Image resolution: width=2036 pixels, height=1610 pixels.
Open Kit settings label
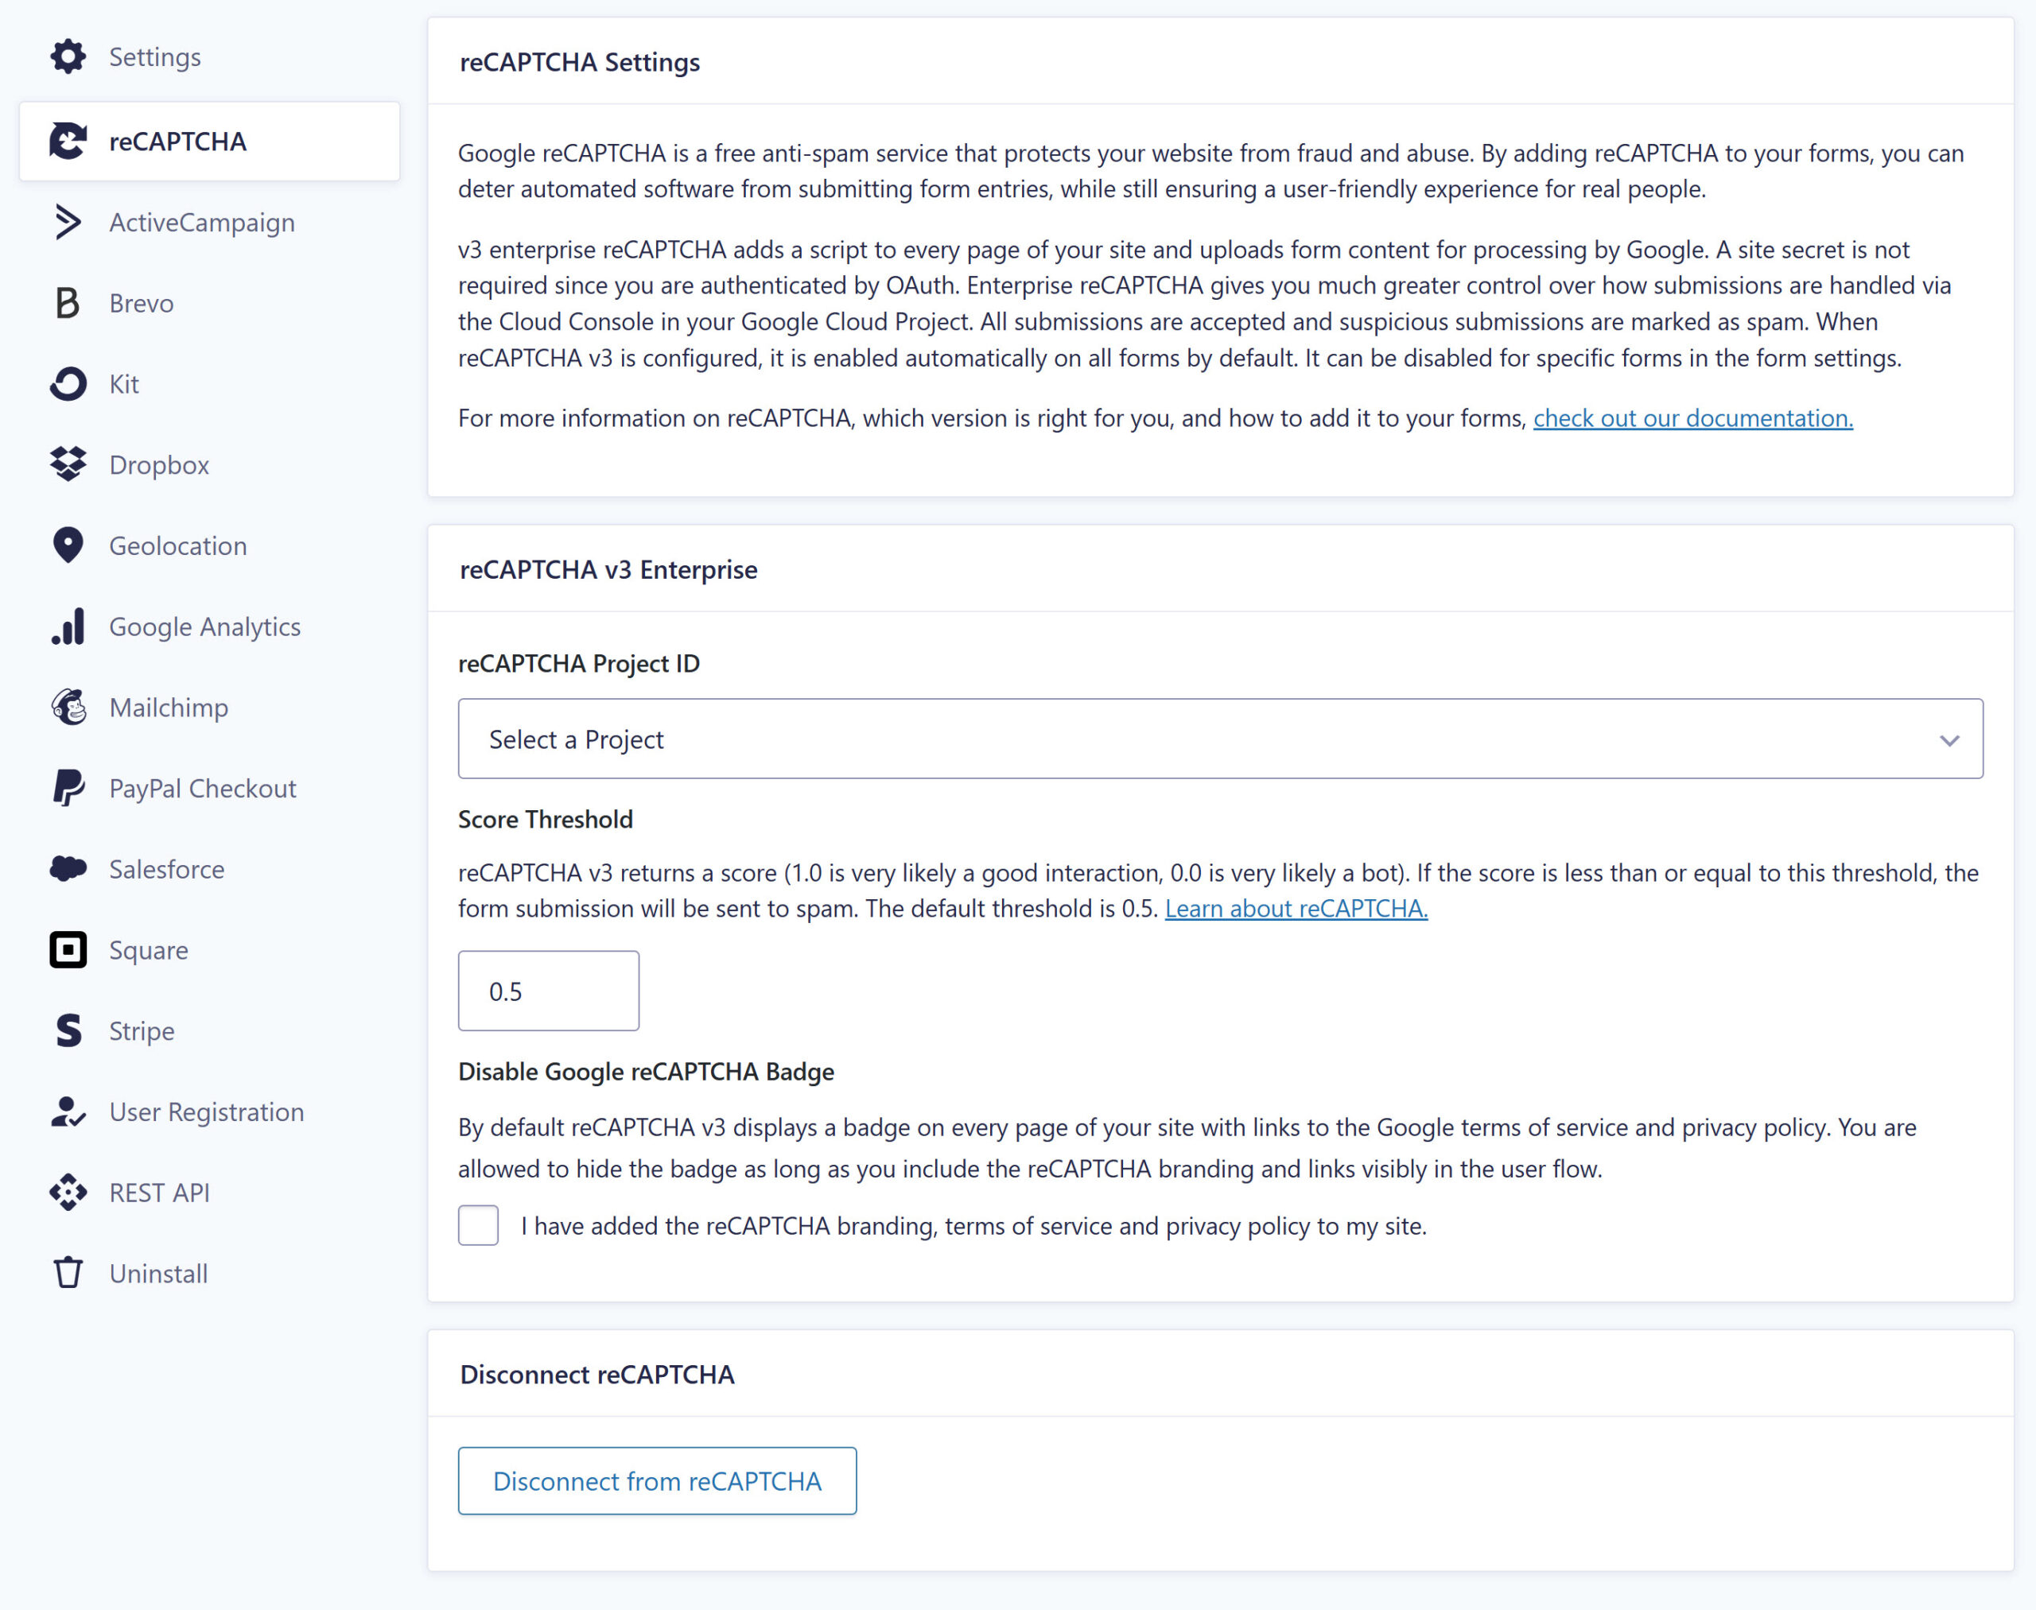coord(125,385)
